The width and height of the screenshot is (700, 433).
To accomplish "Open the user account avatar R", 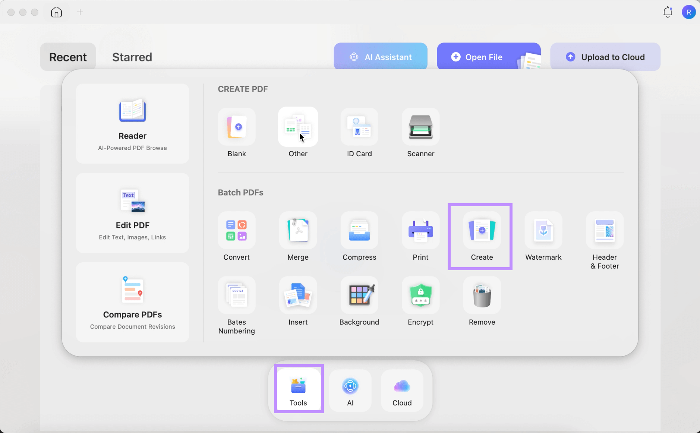I will coord(688,12).
